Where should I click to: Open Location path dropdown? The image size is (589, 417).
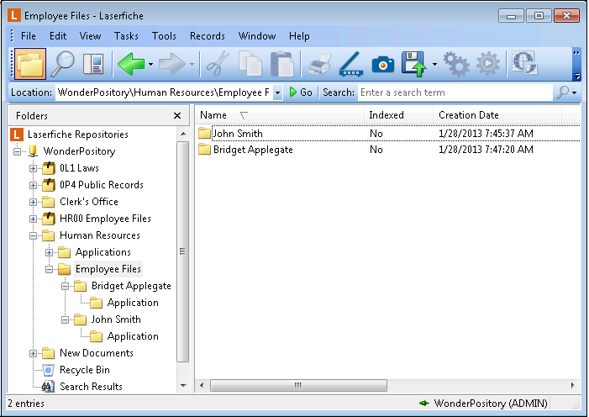click(277, 92)
